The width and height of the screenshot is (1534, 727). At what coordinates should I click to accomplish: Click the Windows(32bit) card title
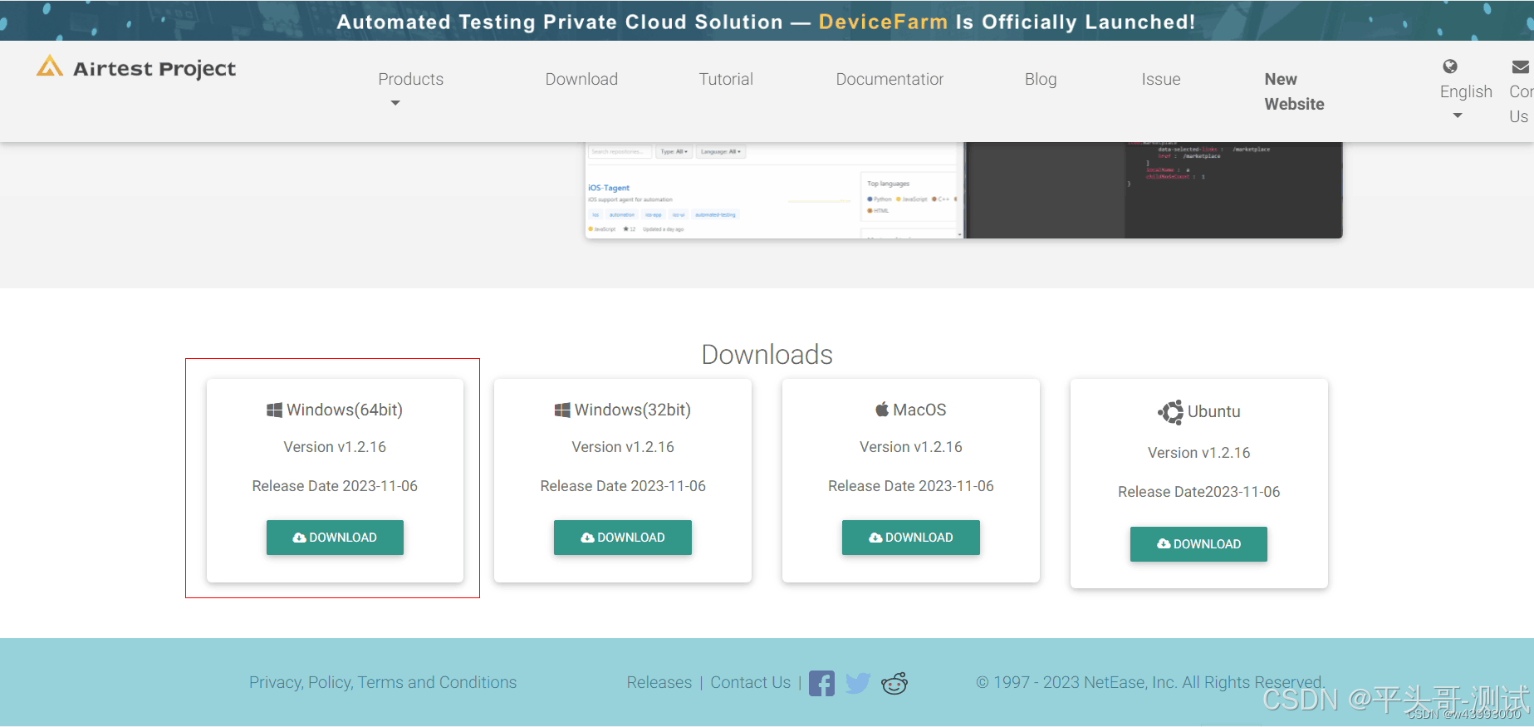pyautogui.click(x=633, y=410)
